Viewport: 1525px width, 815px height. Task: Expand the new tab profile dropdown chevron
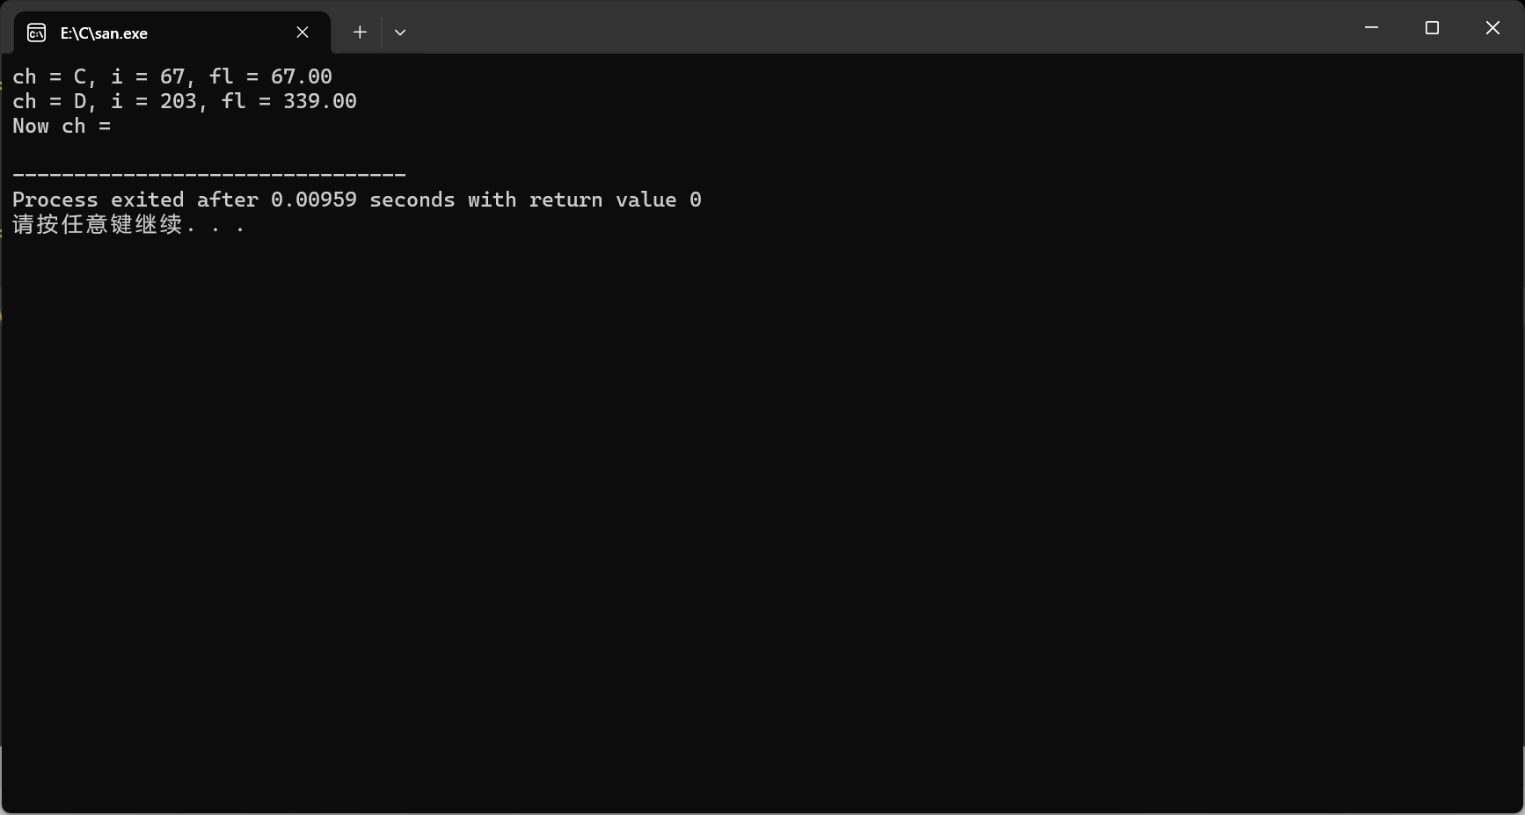pyautogui.click(x=400, y=33)
